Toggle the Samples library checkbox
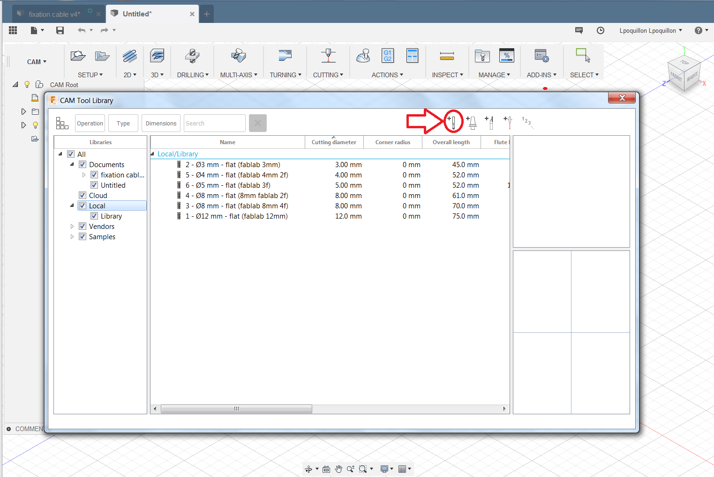The height and width of the screenshot is (477, 714). (x=83, y=237)
